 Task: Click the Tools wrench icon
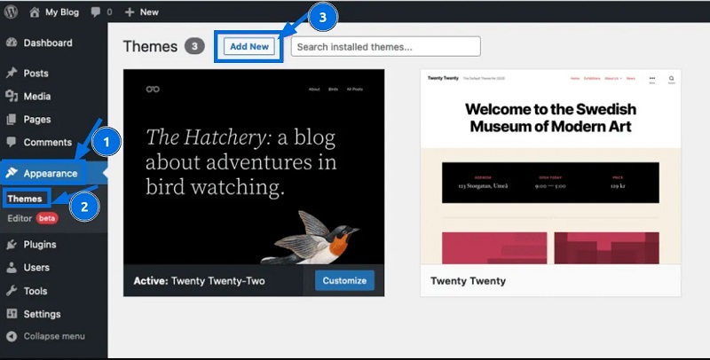pos(12,291)
